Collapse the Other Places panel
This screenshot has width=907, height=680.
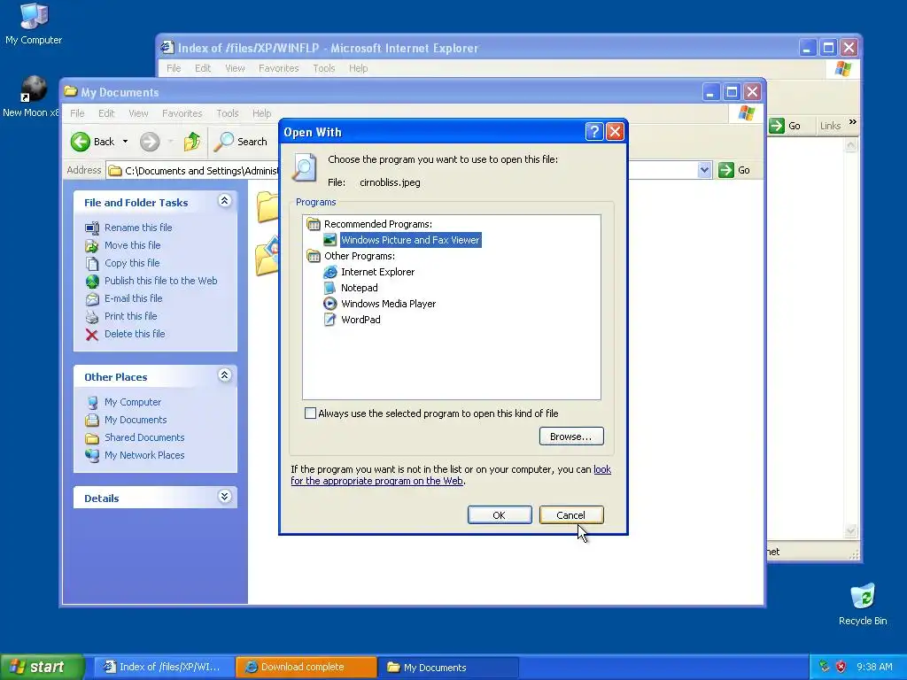[x=224, y=375]
